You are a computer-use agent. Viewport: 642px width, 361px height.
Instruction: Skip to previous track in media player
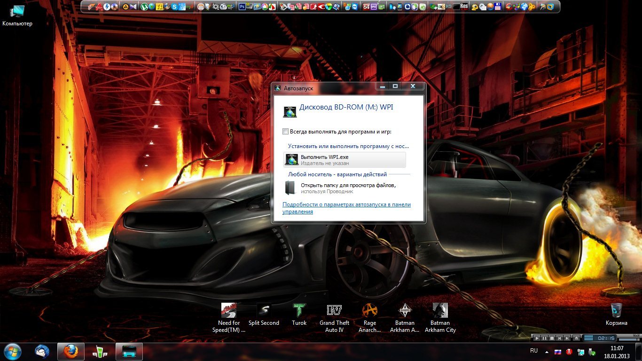pyautogui.click(x=559, y=338)
